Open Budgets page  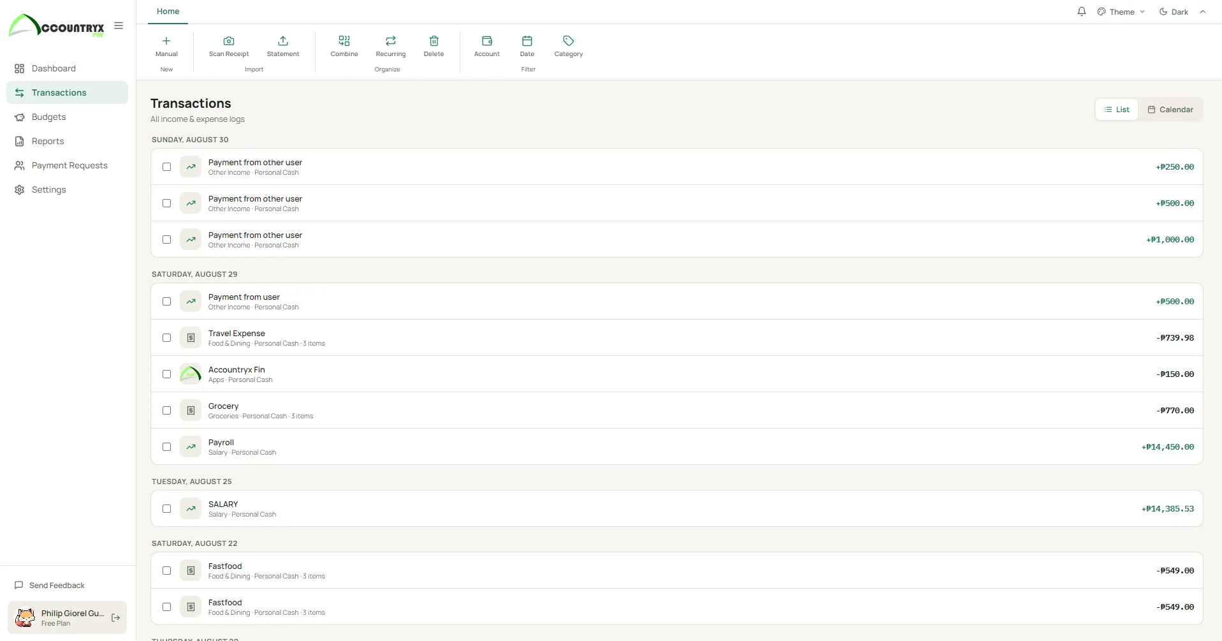(67, 117)
